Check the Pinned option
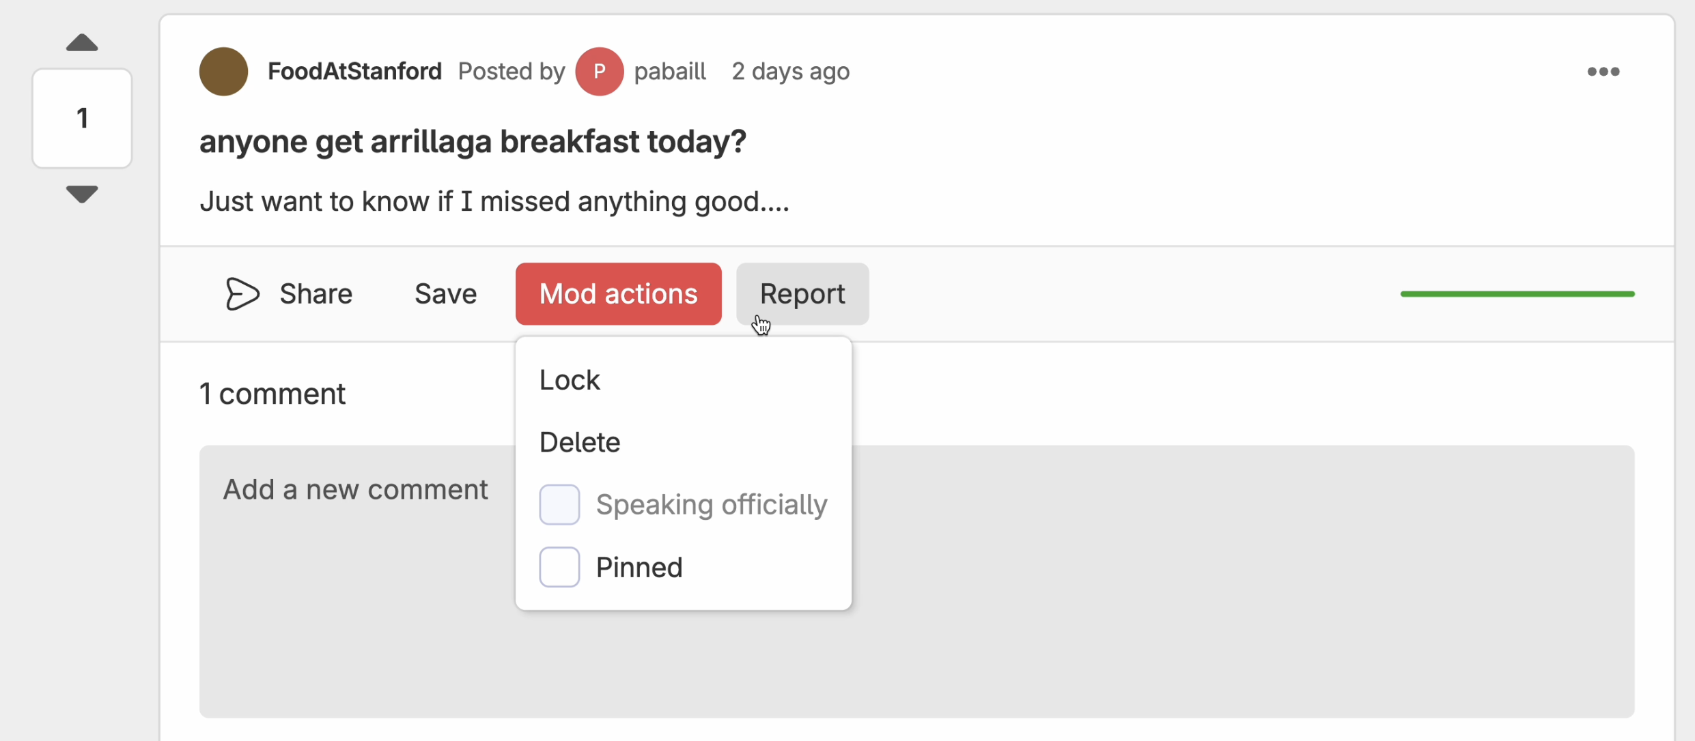Screen dimensions: 1695x741 559,566
